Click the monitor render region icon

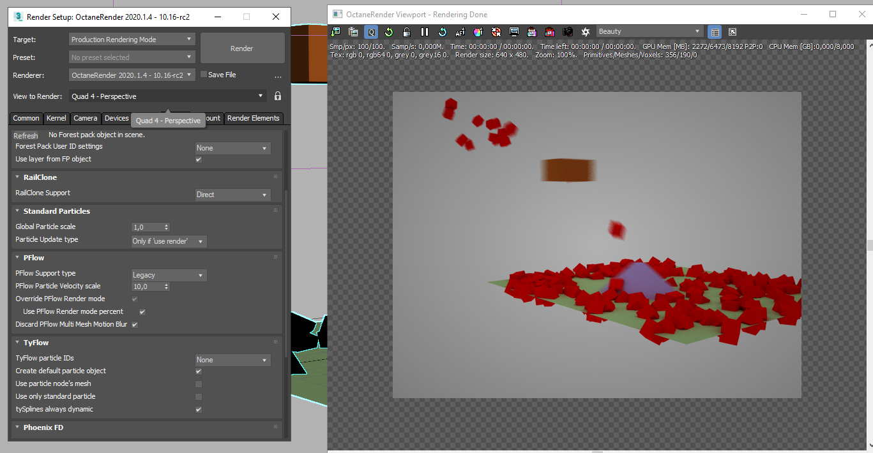point(514,31)
